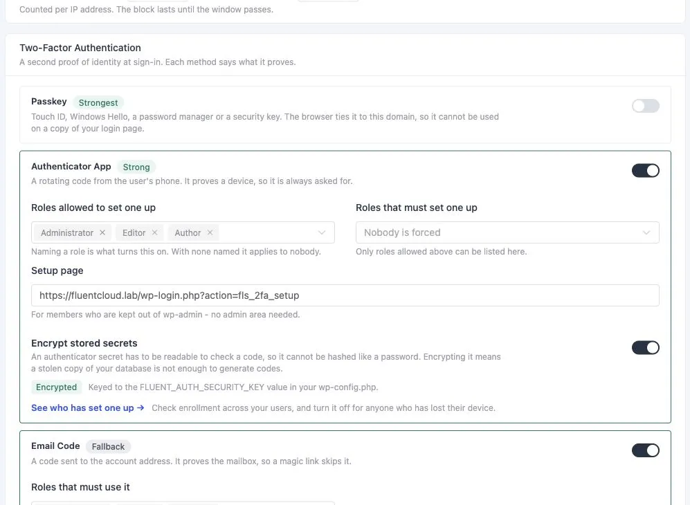Select the rotating code description under Authenticator App
Image resolution: width=690 pixels, height=505 pixels.
[x=192, y=181]
